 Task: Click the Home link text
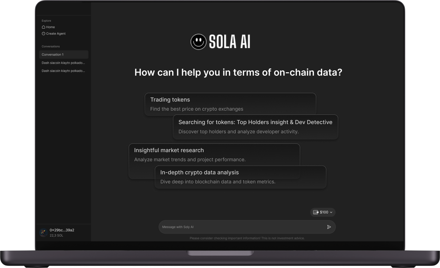(51, 27)
